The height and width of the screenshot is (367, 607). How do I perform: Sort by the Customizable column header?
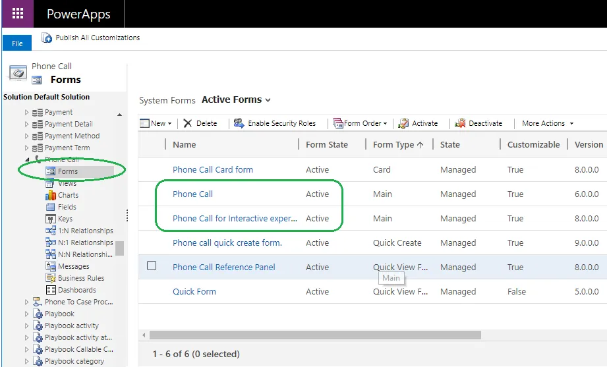[533, 144]
